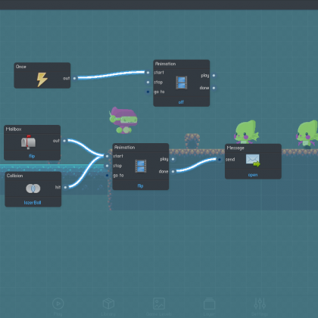
Task: Open the Library box icon
Action: click(108, 304)
